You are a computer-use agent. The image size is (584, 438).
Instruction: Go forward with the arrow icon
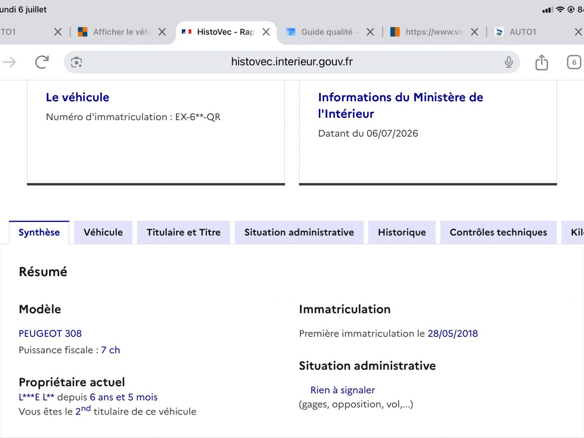coord(9,62)
